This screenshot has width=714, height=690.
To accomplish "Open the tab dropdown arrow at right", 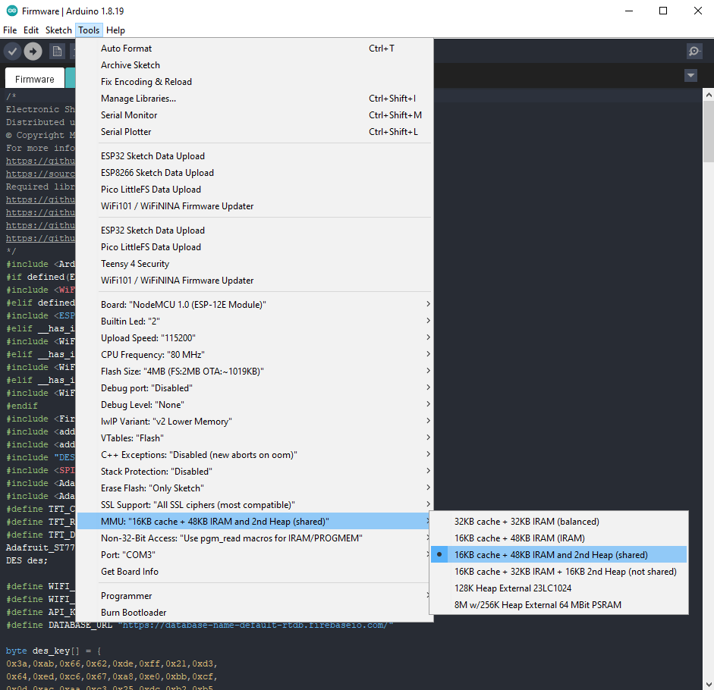I will [690, 75].
